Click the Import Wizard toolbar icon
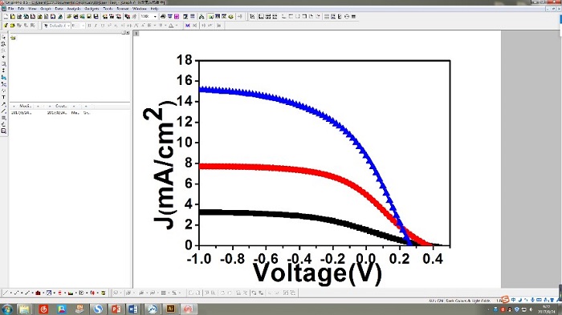This screenshot has width=562, height=315. (105, 17)
